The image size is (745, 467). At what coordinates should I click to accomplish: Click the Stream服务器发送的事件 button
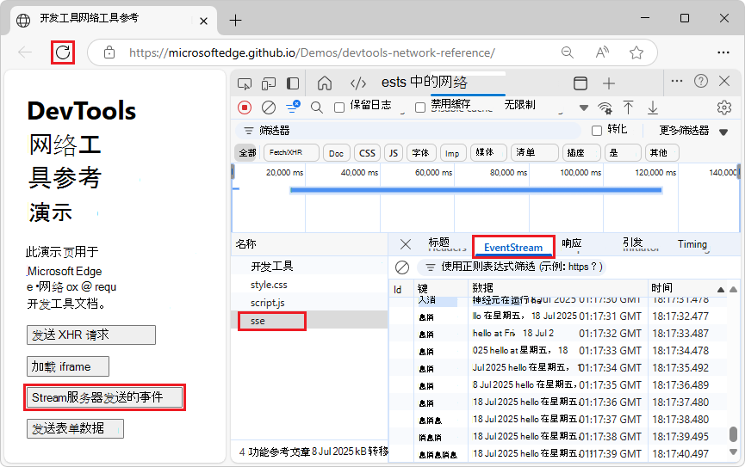pos(104,397)
